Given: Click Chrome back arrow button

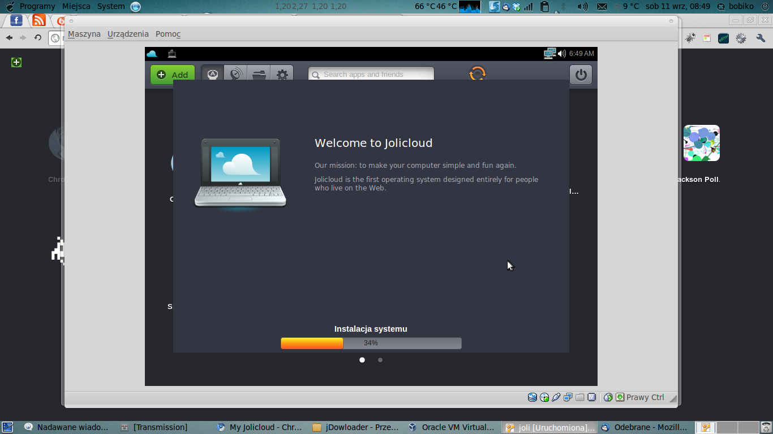Looking at the screenshot, I should point(9,38).
